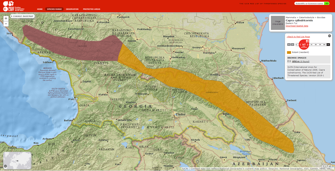The width and height of the screenshot is (335, 171).
Task: Click the NT Near Threatened badge
Action: pyautogui.click(x=304, y=44)
